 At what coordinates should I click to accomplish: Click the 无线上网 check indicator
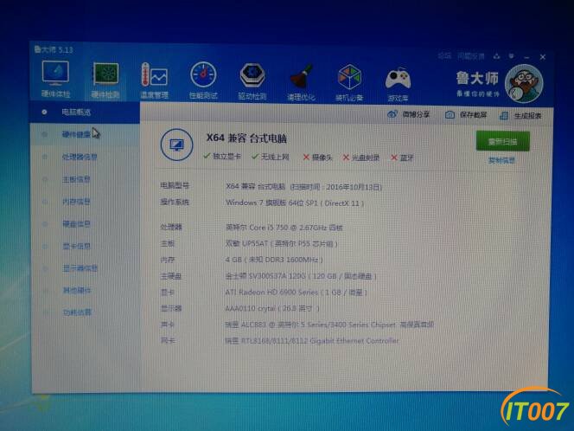(271, 157)
